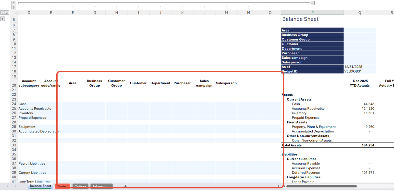This screenshot has height=191, width=394.
Task: Click the horizontal scrollbar left arrow
Action: pos(284,186)
